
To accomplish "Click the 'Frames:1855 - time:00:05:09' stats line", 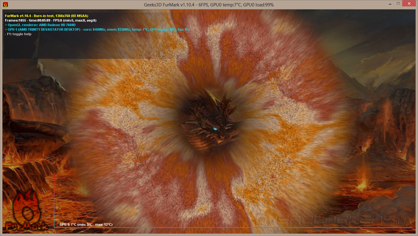I will 51,20.
